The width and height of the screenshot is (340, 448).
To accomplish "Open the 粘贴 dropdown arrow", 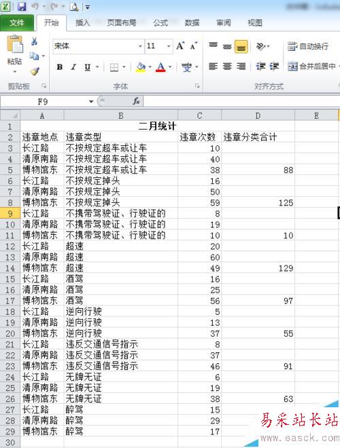I will click(x=14, y=71).
